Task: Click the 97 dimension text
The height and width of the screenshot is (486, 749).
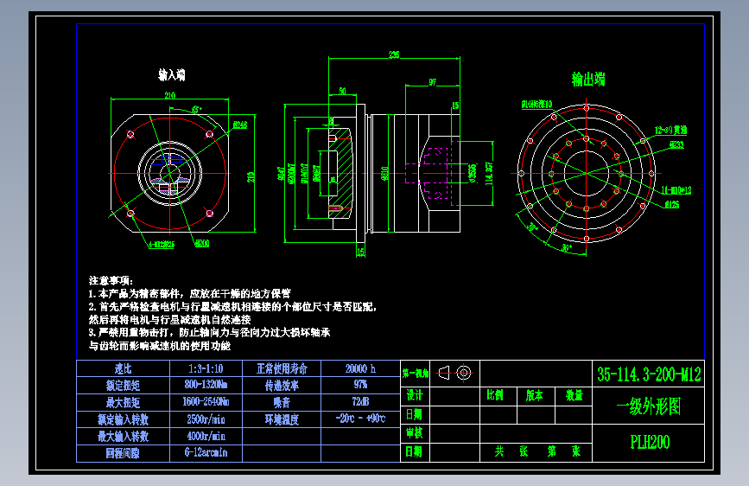Action: point(432,82)
